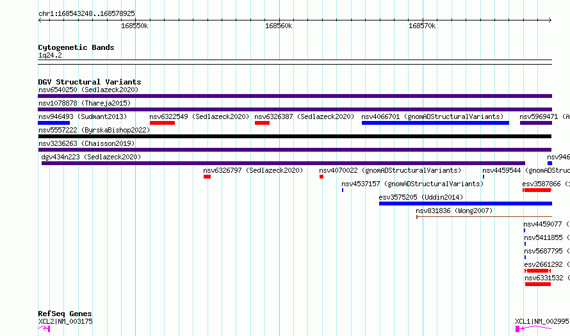This screenshot has width=570, height=336.
Task: Click dgv434n223 (Sedlazeck2020) label
Action: coord(91,157)
